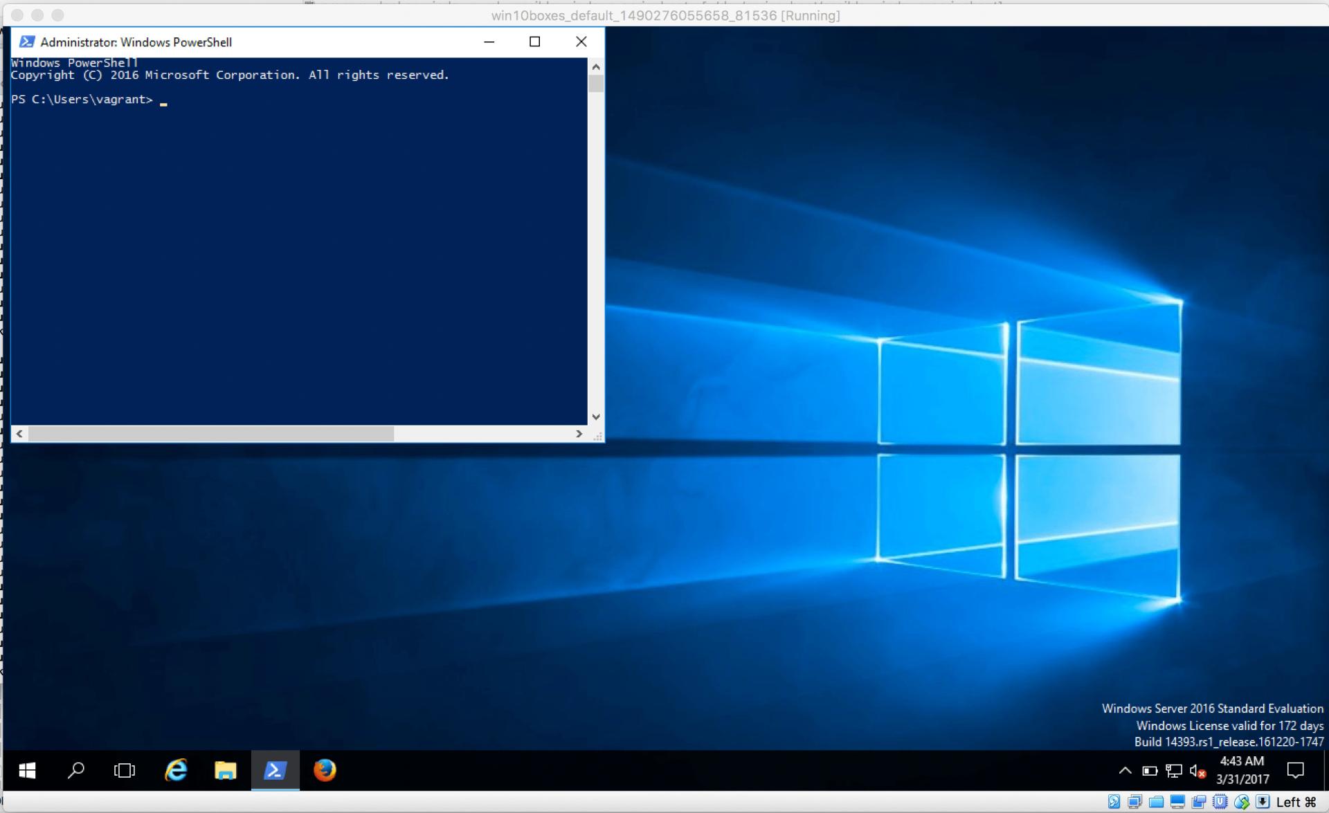
Task: Launch Firefox from taskbar
Action: [x=325, y=770]
